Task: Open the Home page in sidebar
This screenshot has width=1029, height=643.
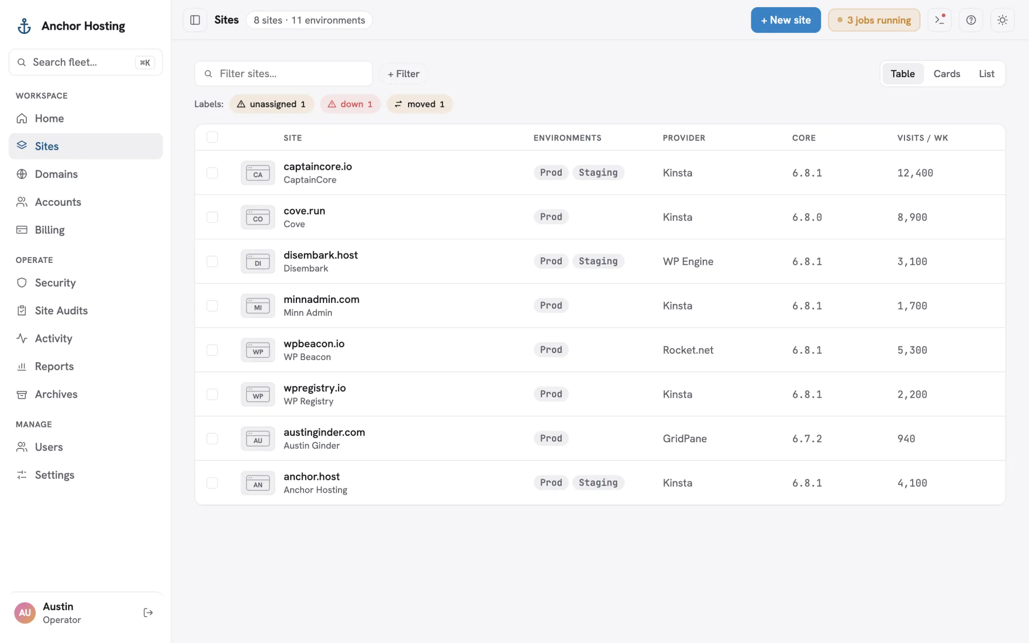Action: coord(85,118)
